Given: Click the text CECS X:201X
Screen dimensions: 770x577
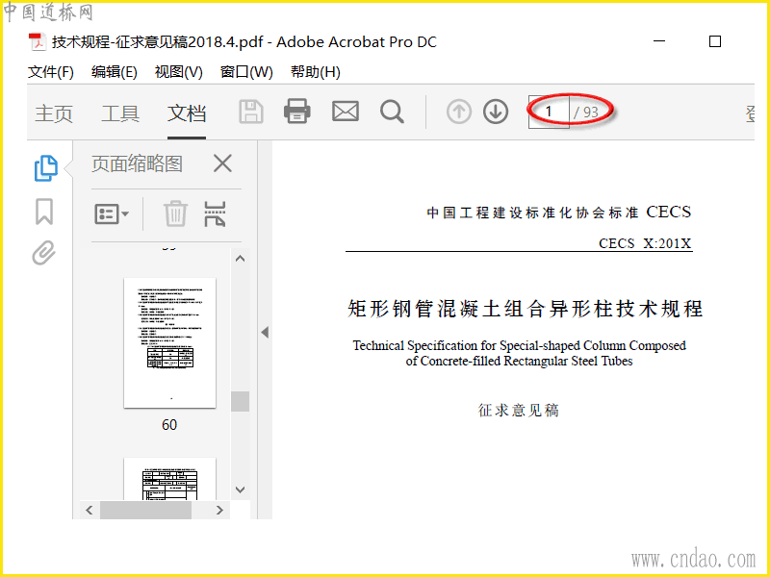Looking at the screenshot, I should (645, 243).
